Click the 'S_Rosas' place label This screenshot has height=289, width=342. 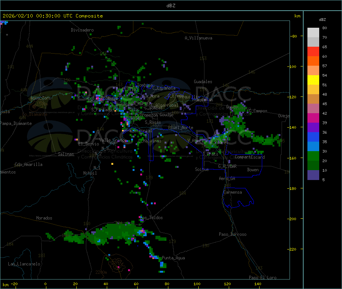click(153, 122)
